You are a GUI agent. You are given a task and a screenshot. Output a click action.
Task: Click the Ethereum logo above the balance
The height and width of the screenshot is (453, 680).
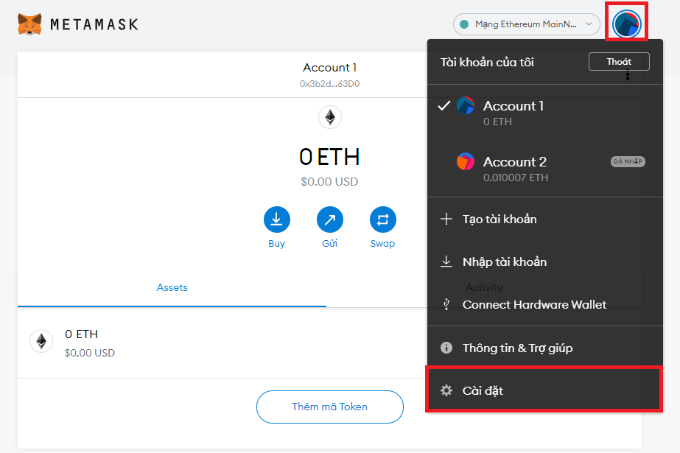coord(330,117)
